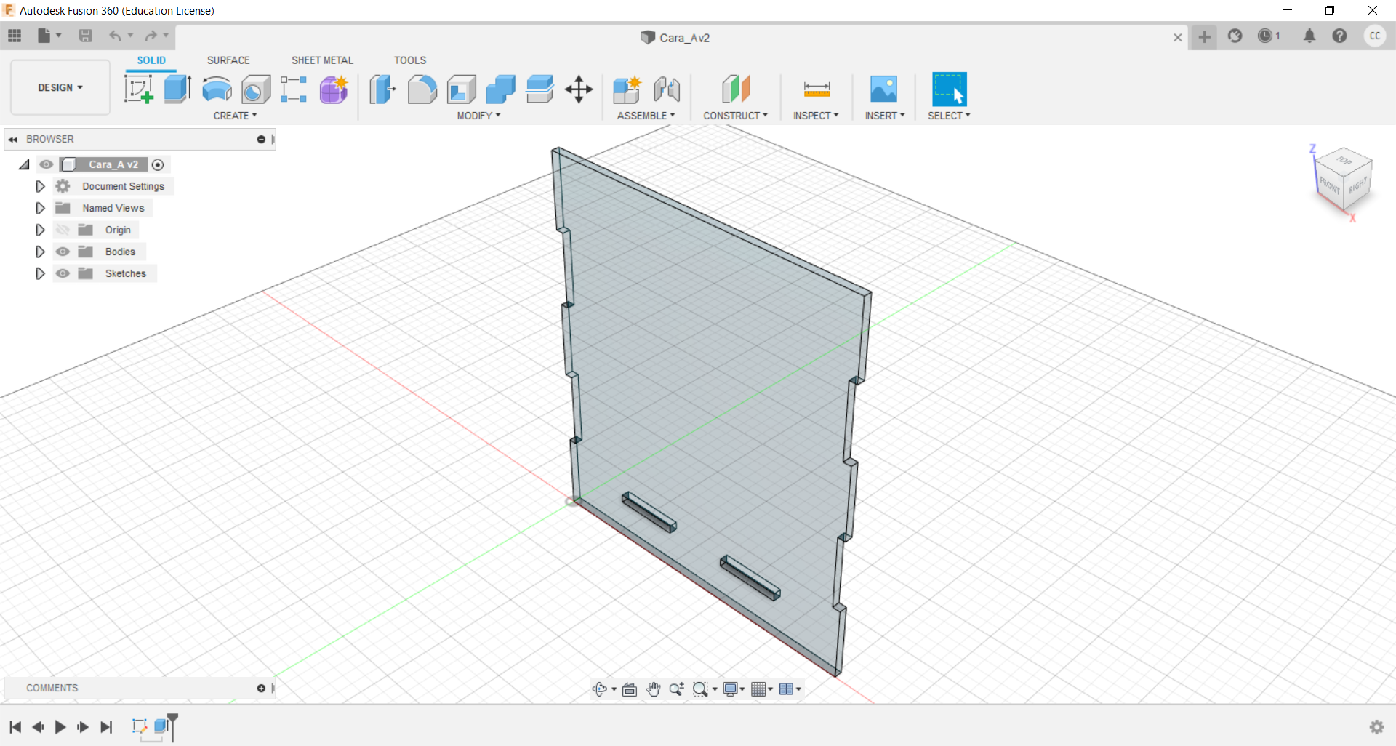The height and width of the screenshot is (746, 1396).
Task: Open the INSERT dropdown menu
Action: coord(885,116)
